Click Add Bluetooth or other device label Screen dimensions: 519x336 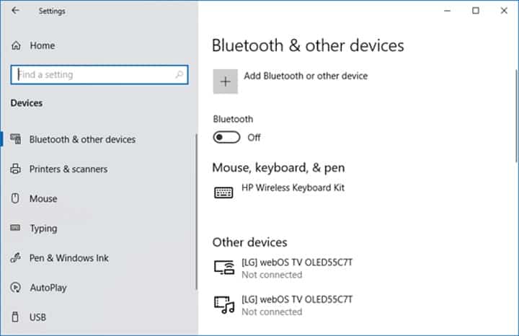pos(306,76)
